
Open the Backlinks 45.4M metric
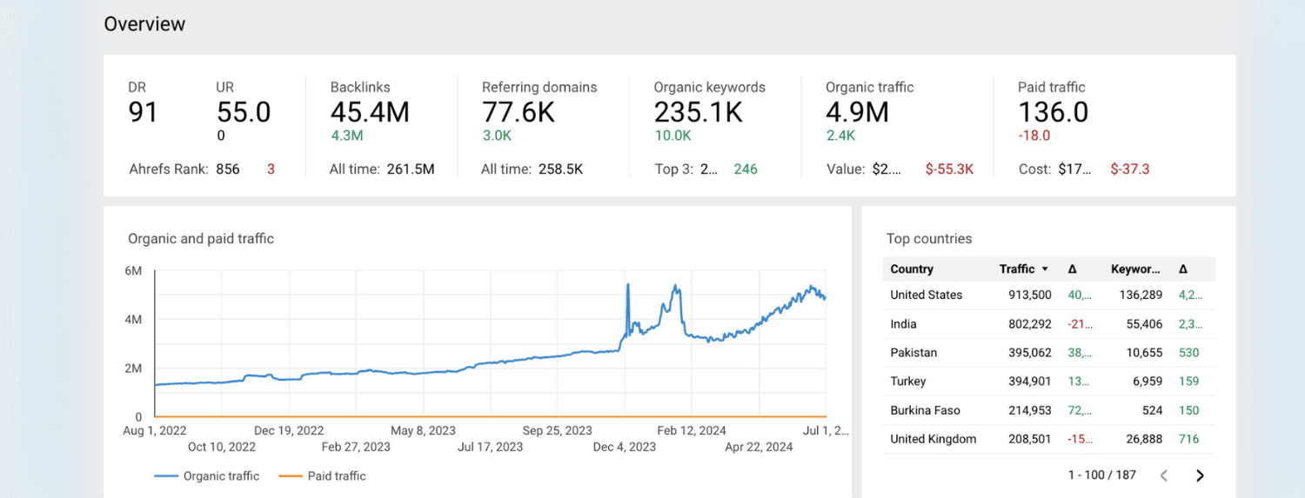[x=370, y=112]
